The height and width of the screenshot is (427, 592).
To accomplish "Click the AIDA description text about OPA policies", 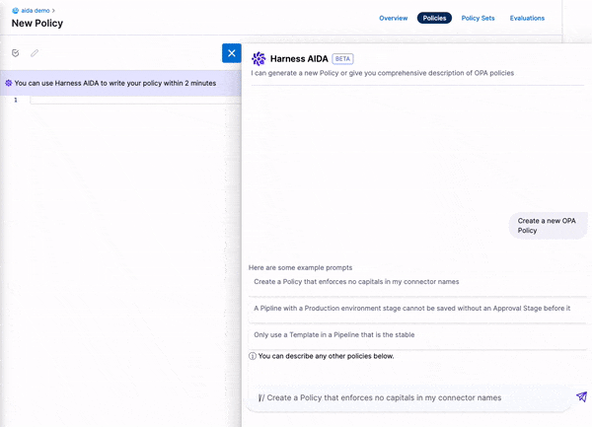I will [x=382, y=73].
